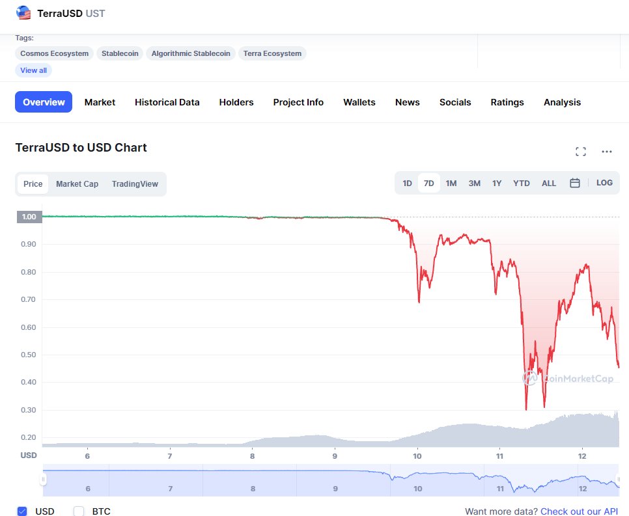Open the Algorithmic Stablecoin tag
Viewport: 629px width, 516px height.
point(191,53)
